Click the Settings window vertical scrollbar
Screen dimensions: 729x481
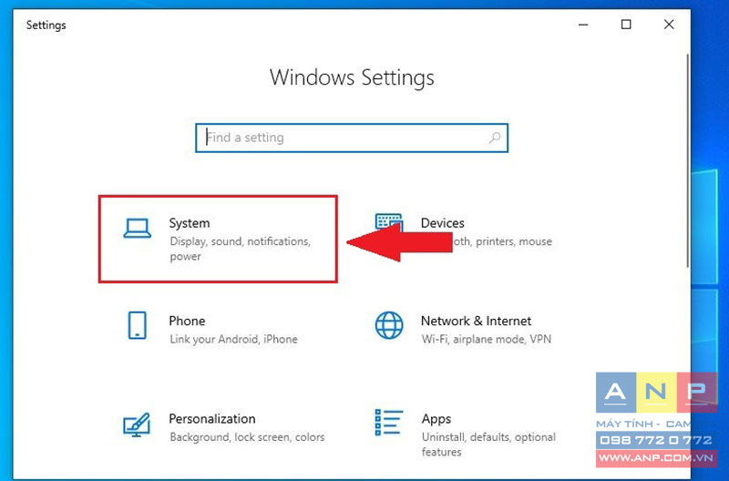pos(687,160)
